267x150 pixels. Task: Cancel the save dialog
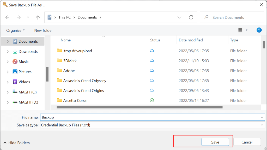pos(247,142)
